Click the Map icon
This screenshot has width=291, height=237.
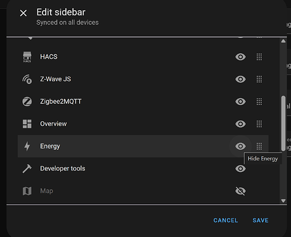coord(27,191)
